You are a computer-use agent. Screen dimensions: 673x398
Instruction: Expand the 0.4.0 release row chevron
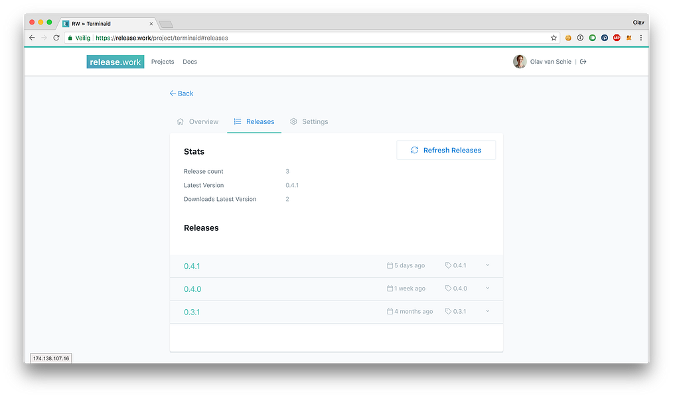[488, 288]
